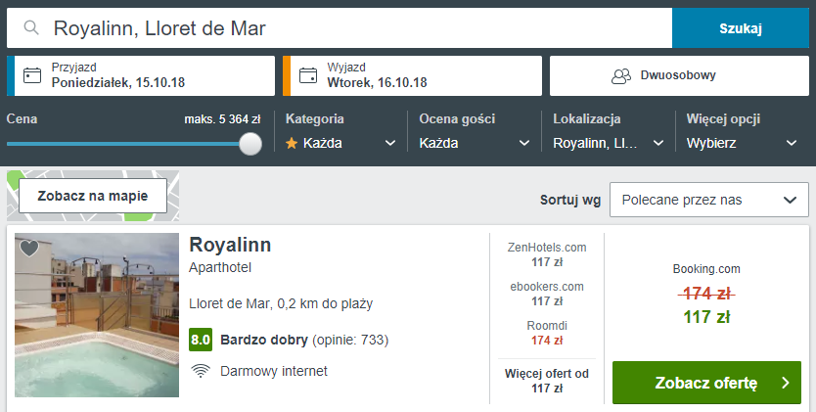Open map via Zobacz na mapie
This screenshot has width=816, height=412.
coord(93,196)
